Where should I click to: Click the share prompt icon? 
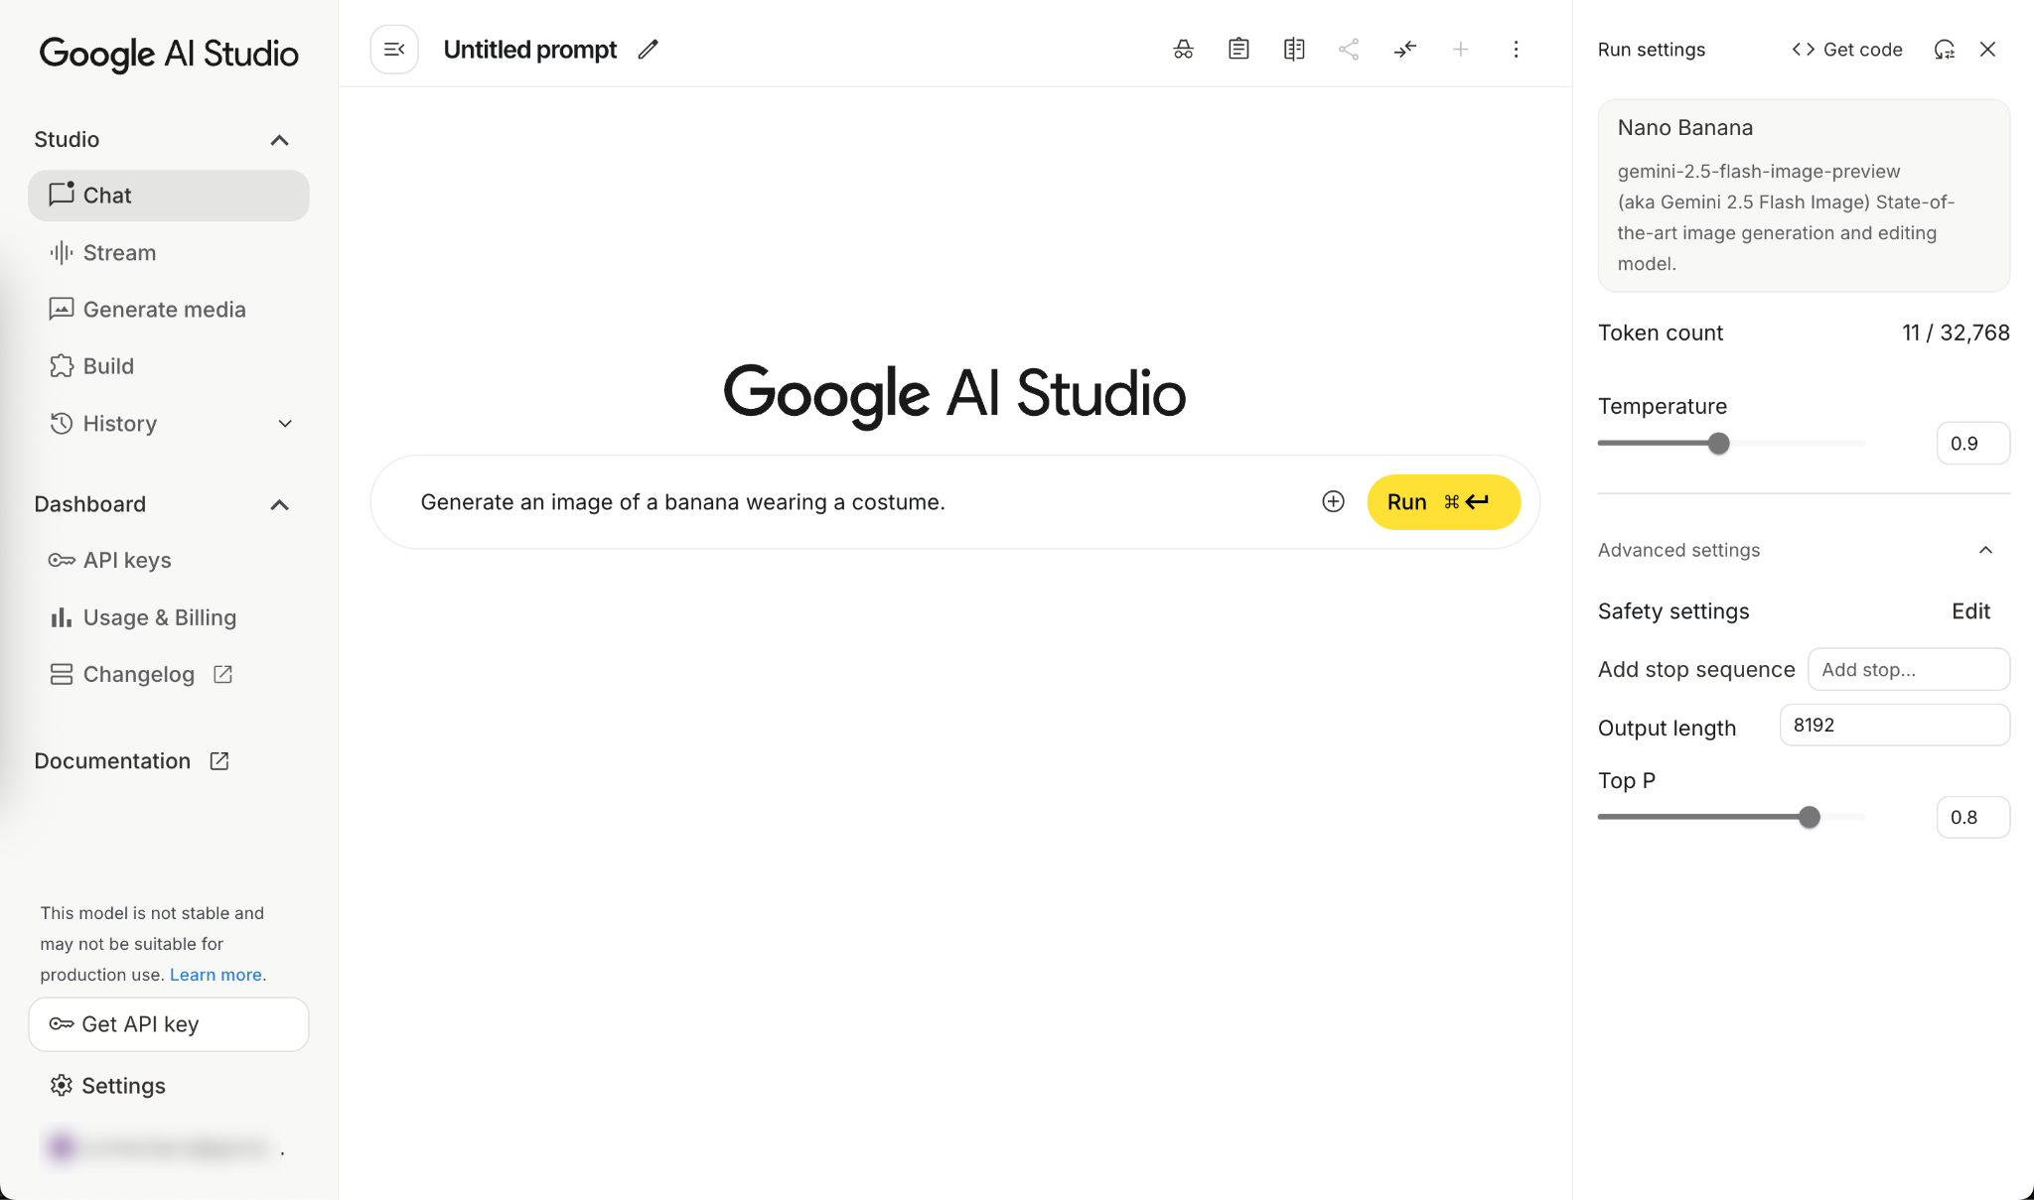(x=1349, y=50)
